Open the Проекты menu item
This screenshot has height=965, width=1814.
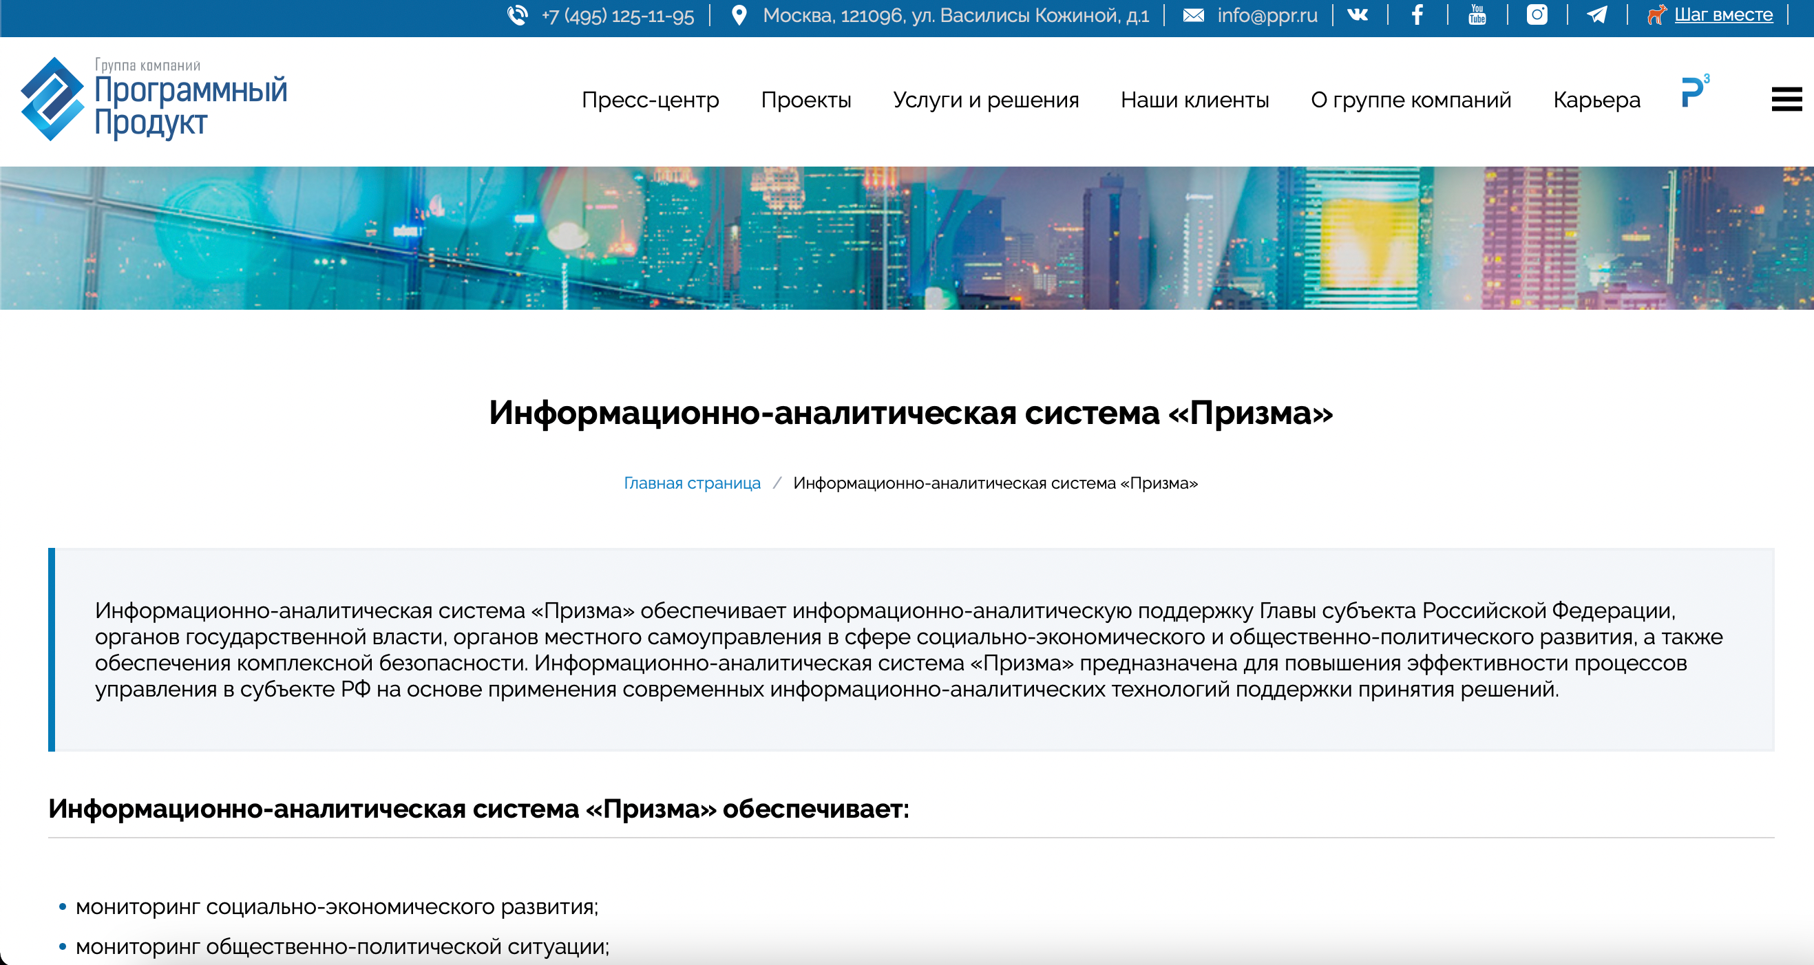[x=805, y=100]
